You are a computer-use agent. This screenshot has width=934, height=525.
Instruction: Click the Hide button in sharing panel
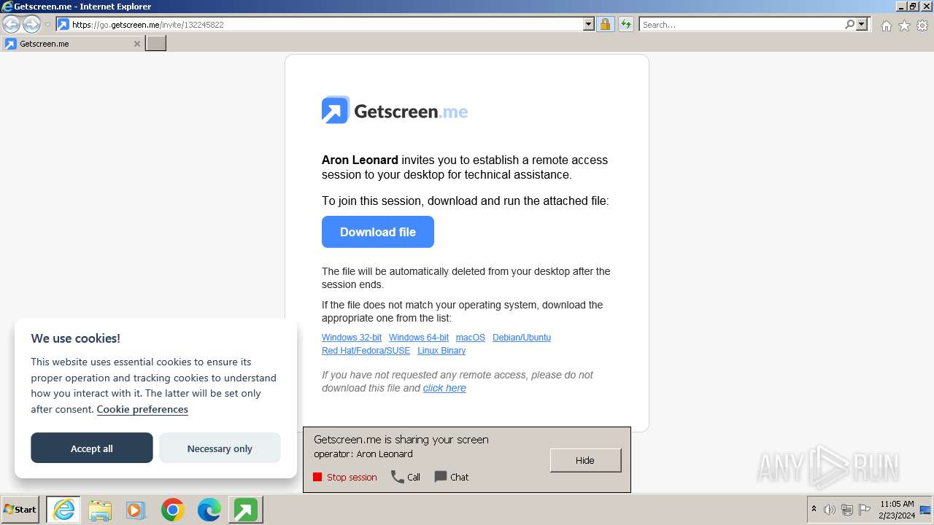pyautogui.click(x=585, y=460)
